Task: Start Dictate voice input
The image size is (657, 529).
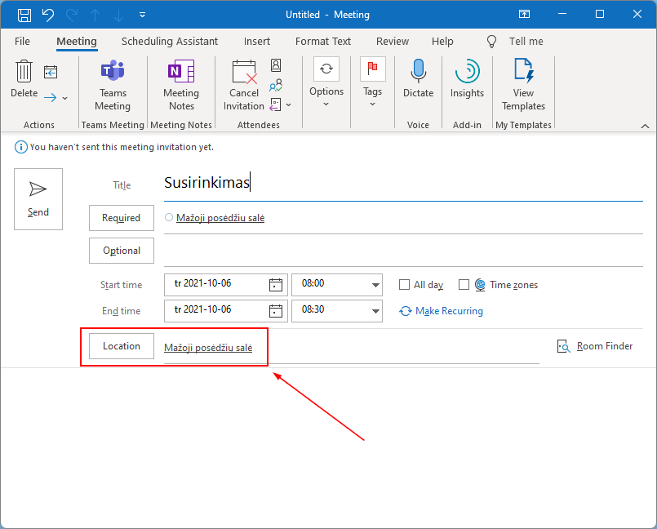Action: [418, 72]
